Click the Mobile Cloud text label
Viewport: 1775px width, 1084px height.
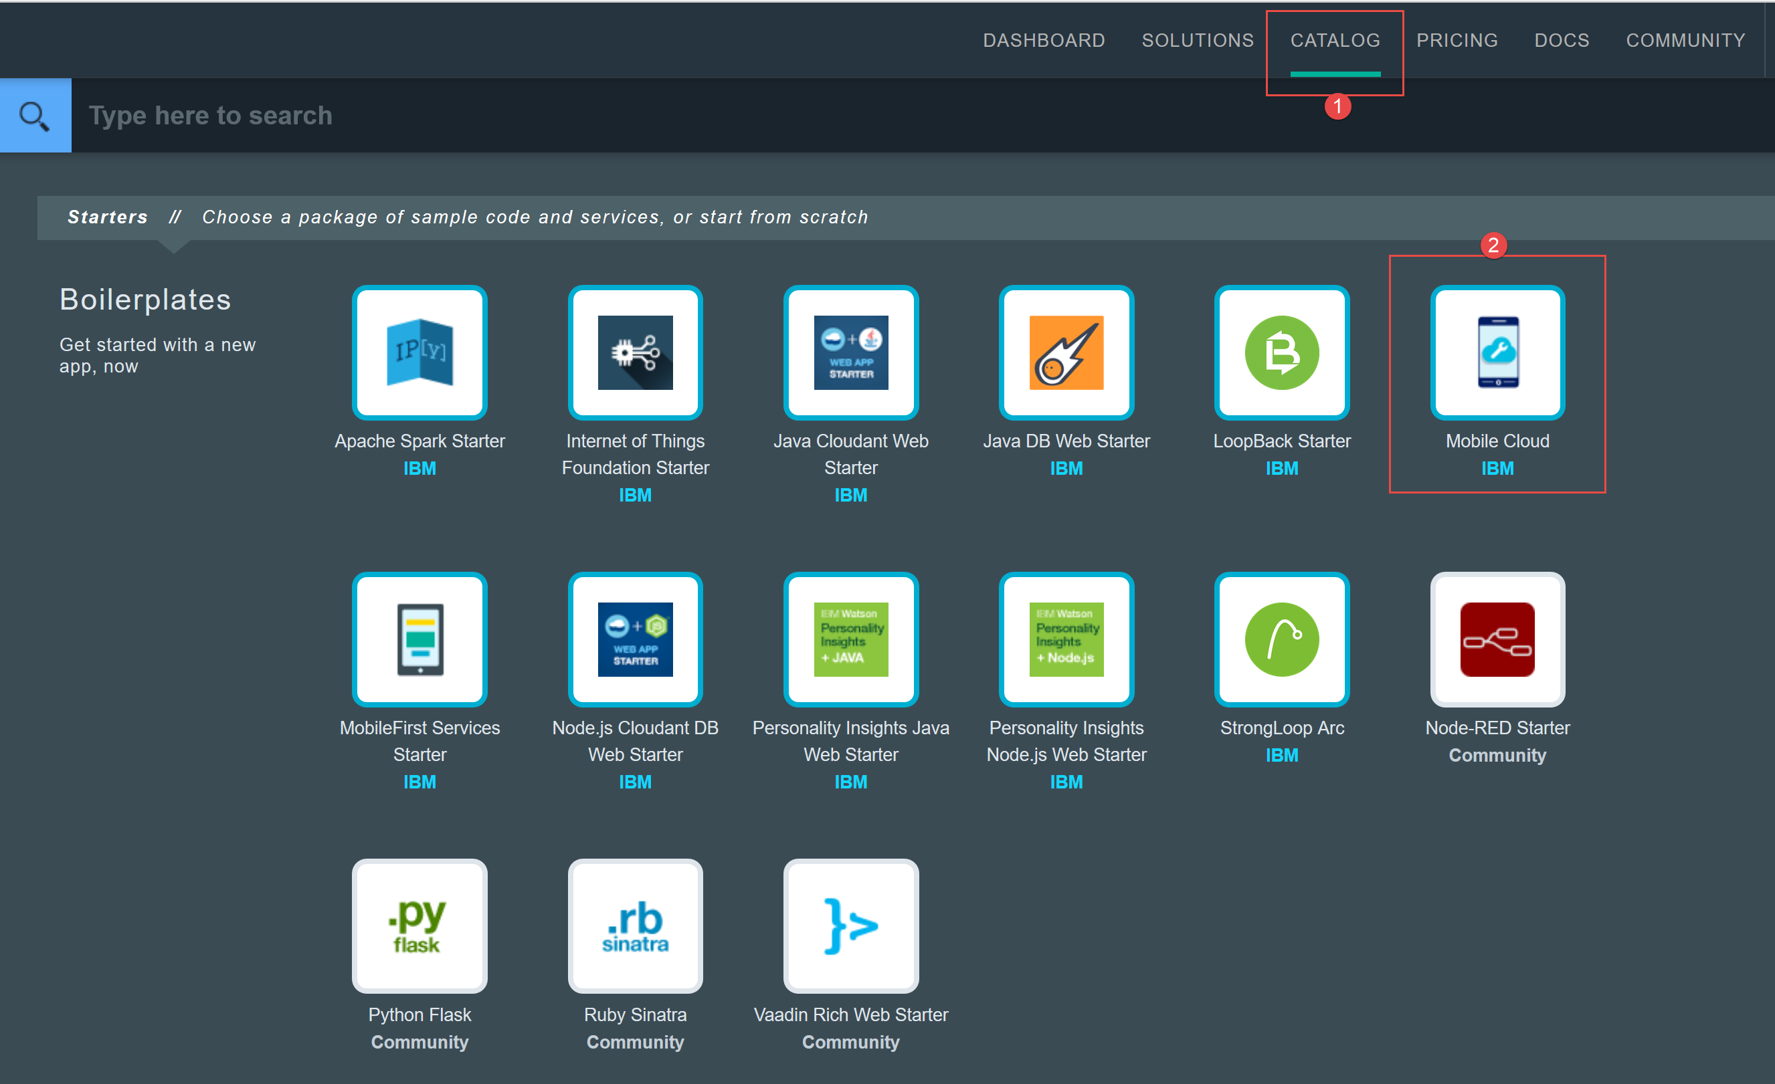(x=1497, y=441)
